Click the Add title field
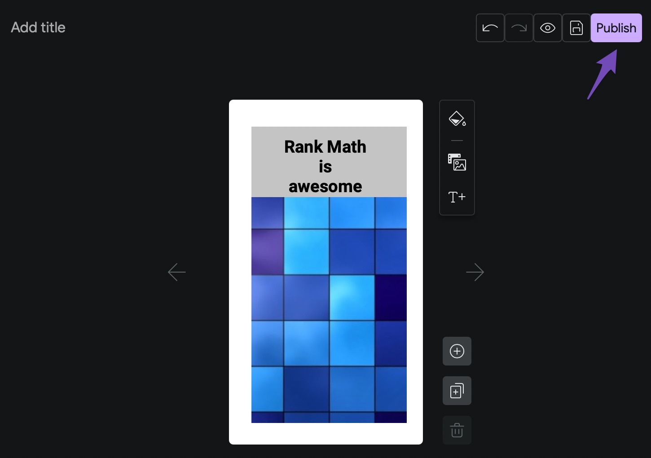This screenshot has width=651, height=458. (x=38, y=27)
